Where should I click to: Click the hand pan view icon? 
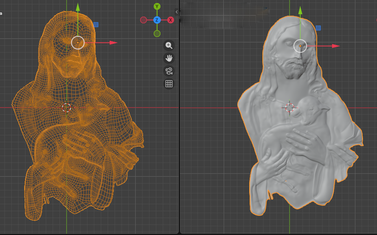pos(169,58)
